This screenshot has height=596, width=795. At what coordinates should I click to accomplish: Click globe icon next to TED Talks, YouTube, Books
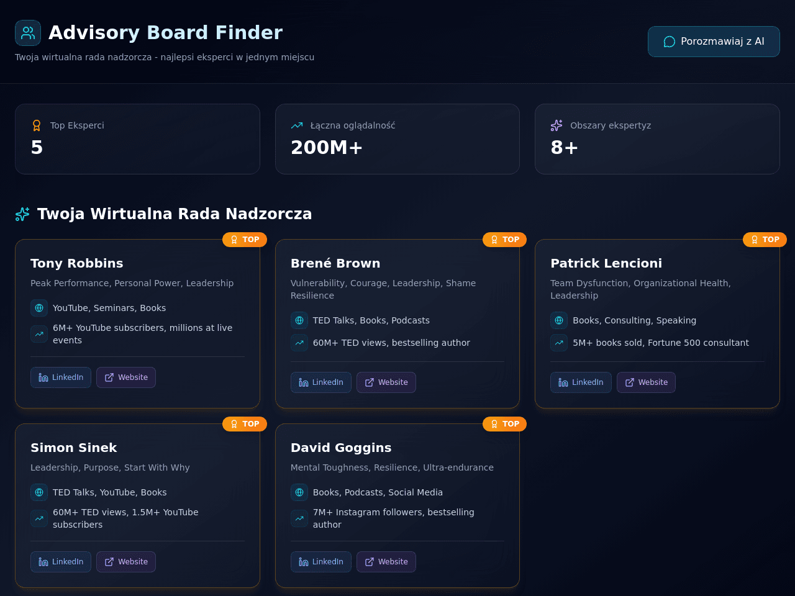(39, 492)
